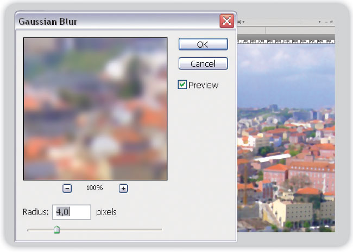Cancel the Gaussian Blur filter

pyautogui.click(x=203, y=63)
